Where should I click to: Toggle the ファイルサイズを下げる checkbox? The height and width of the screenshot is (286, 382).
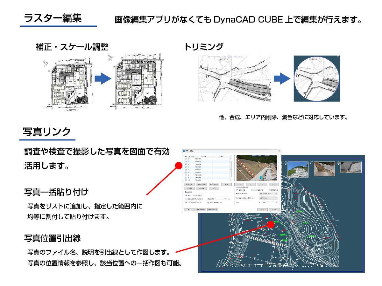208,202
